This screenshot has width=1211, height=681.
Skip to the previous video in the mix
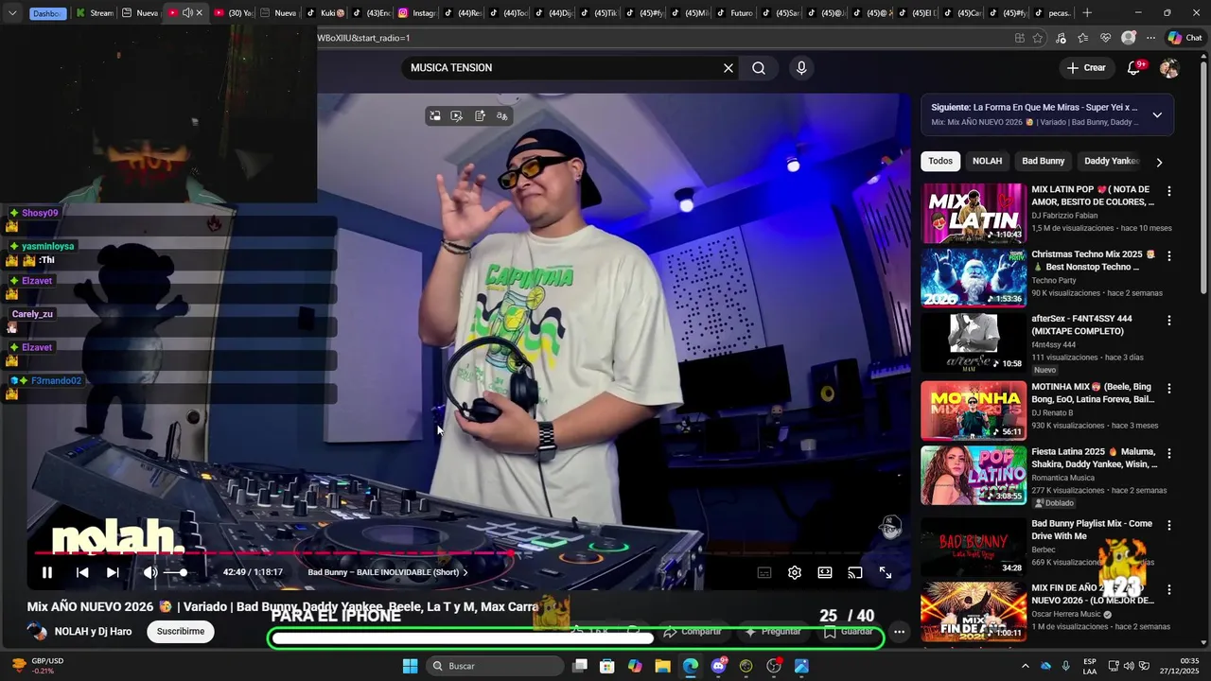pos(82,572)
